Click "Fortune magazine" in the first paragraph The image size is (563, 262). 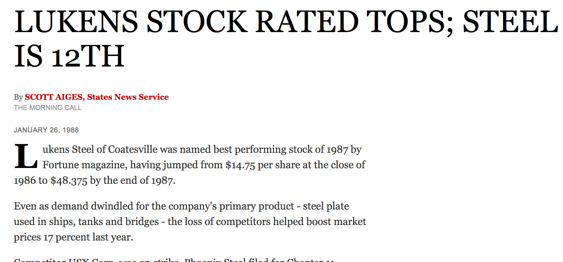(84, 165)
